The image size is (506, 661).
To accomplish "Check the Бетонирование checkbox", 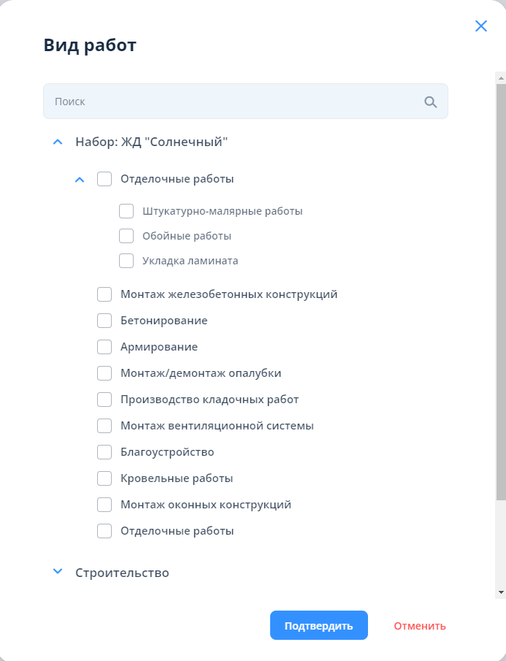I will [104, 321].
